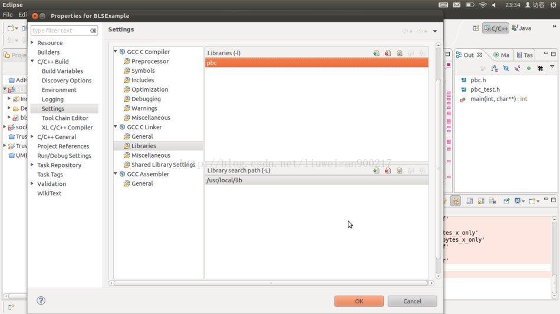Open the Wi-Fi network indicator
Viewport: 560px width, 314px height.
click(483, 5)
